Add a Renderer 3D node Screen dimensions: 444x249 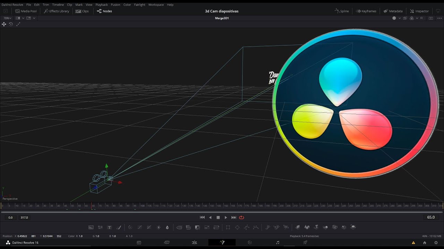pyautogui.click(x=353, y=227)
